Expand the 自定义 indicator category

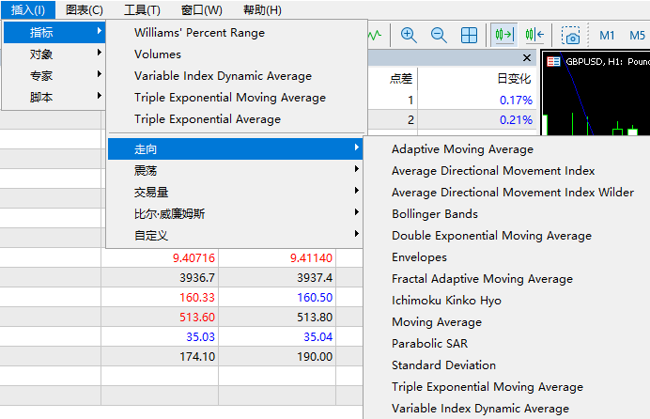[x=235, y=235]
